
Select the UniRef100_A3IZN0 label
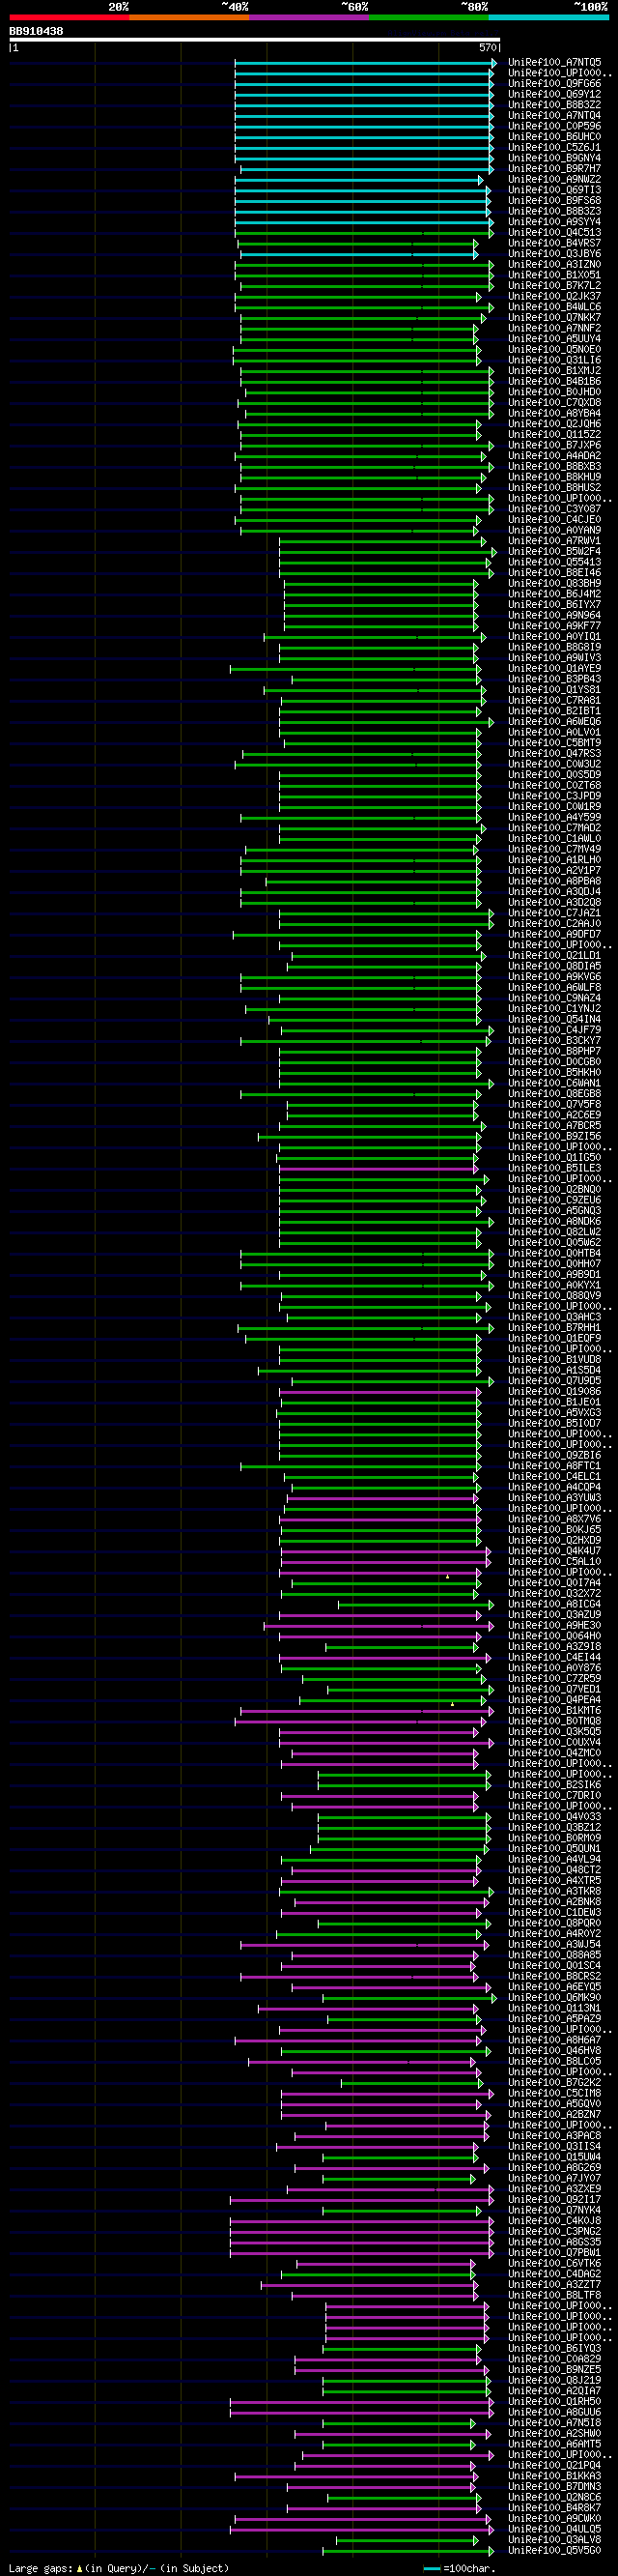pyautogui.click(x=554, y=265)
